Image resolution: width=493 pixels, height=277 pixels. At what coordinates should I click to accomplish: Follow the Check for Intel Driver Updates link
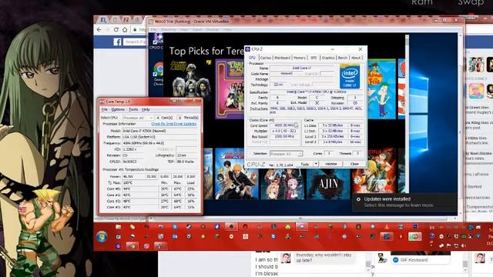point(174,124)
